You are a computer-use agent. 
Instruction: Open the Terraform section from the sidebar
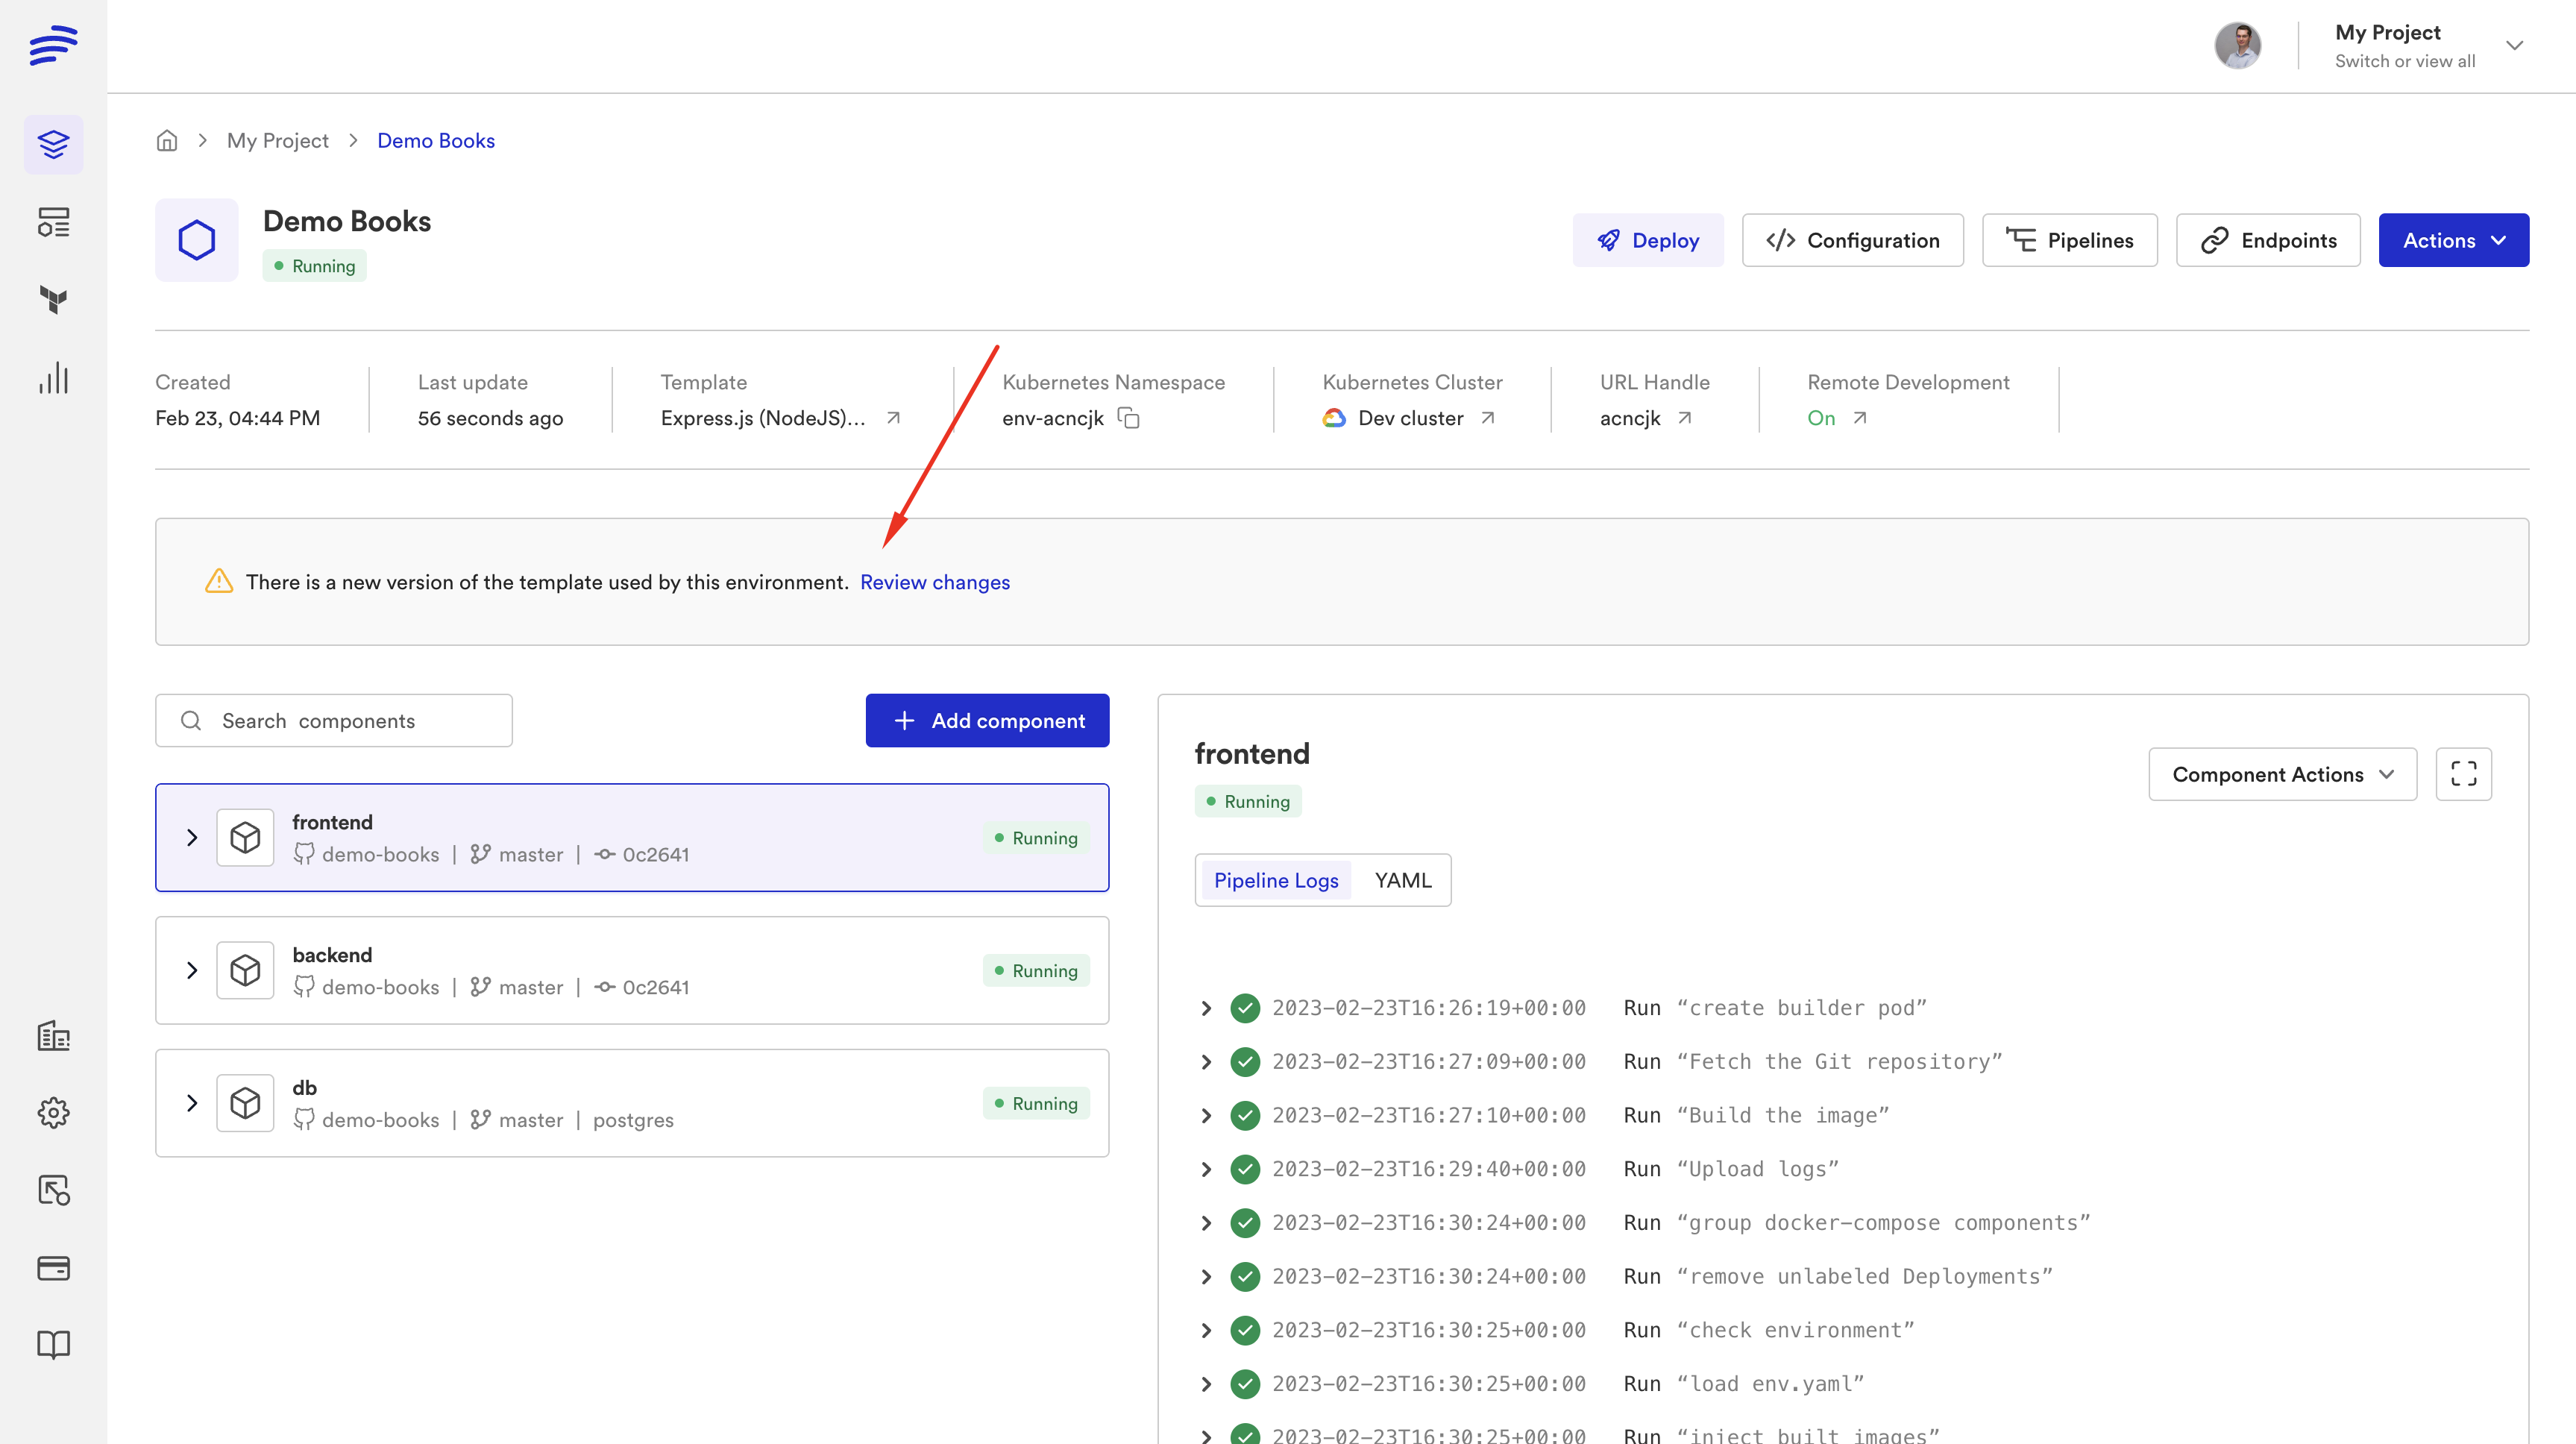[52, 299]
